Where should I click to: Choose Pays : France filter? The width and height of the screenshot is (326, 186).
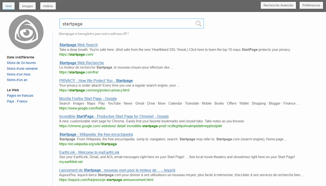pos(17,101)
